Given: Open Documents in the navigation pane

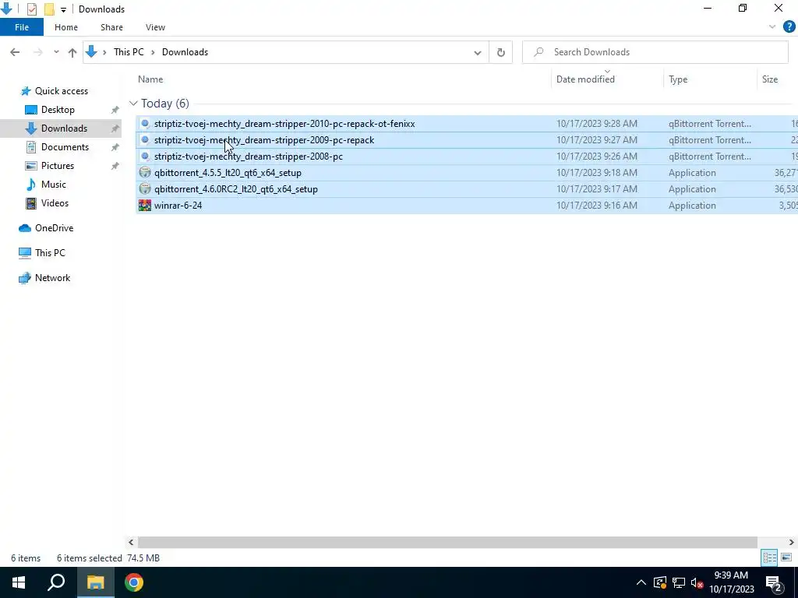Looking at the screenshot, I should 65,147.
